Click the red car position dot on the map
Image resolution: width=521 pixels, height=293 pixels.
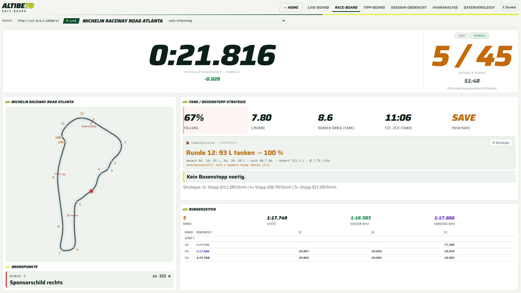(91, 191)
